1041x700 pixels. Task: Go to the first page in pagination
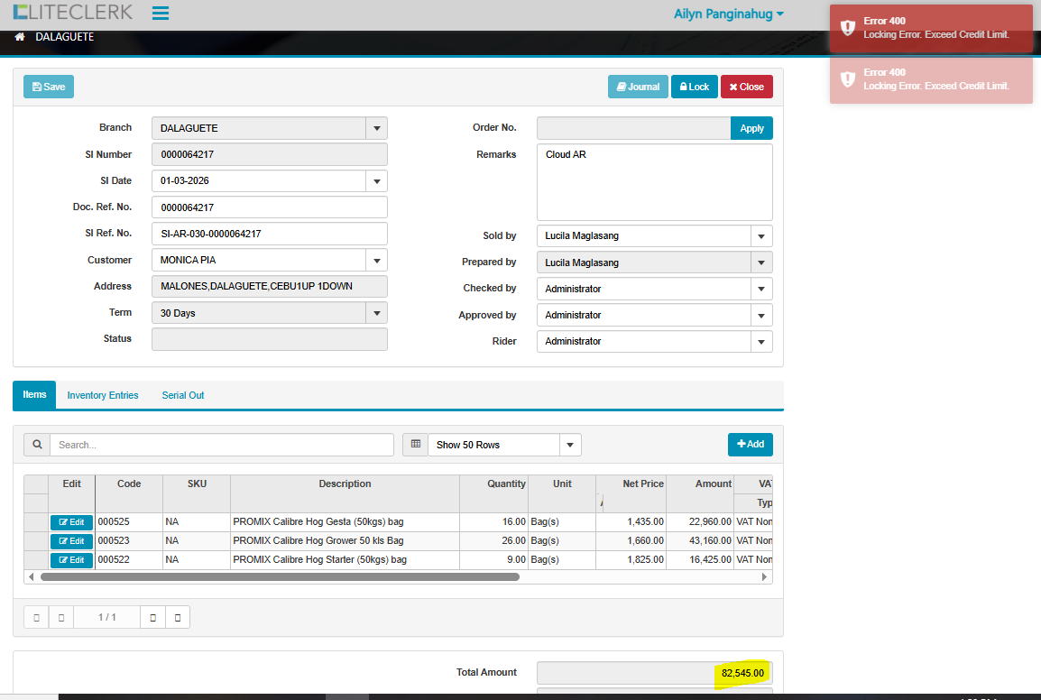point(36,617)
